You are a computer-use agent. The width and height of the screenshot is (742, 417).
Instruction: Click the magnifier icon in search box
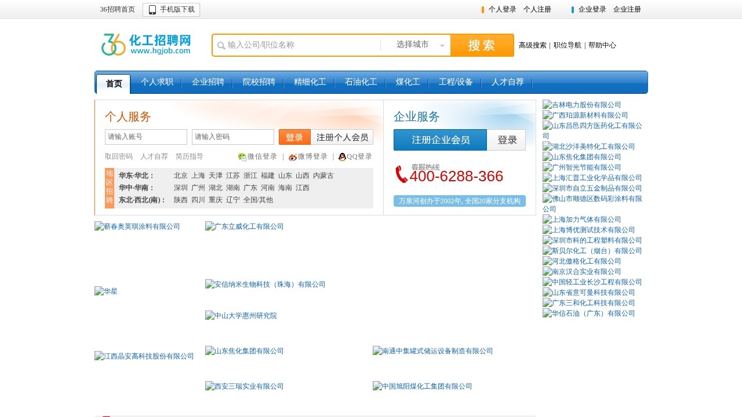pos(221,46)
